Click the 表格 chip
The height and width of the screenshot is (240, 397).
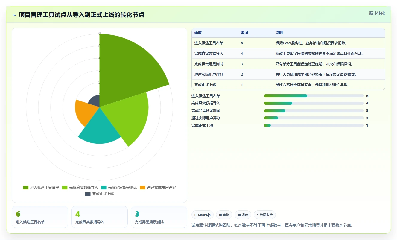tap(224, 215)
